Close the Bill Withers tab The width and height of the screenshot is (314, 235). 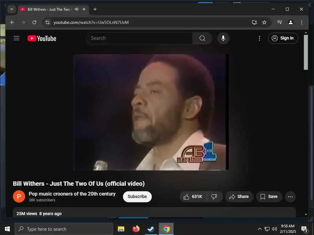(84, 9)
